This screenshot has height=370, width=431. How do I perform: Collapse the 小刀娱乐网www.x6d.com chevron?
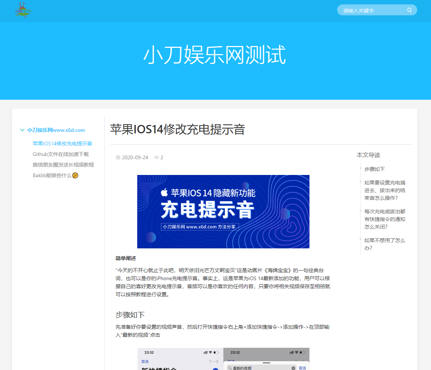click(x=22, y=130)
